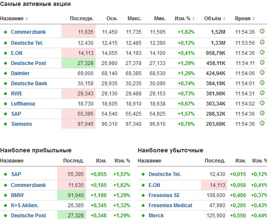
Task: Open the Merck stock link
Action: click(156, 216)
